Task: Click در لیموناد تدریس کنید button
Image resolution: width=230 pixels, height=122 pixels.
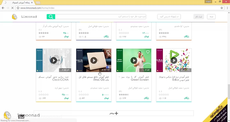Action: pos(169,17)
